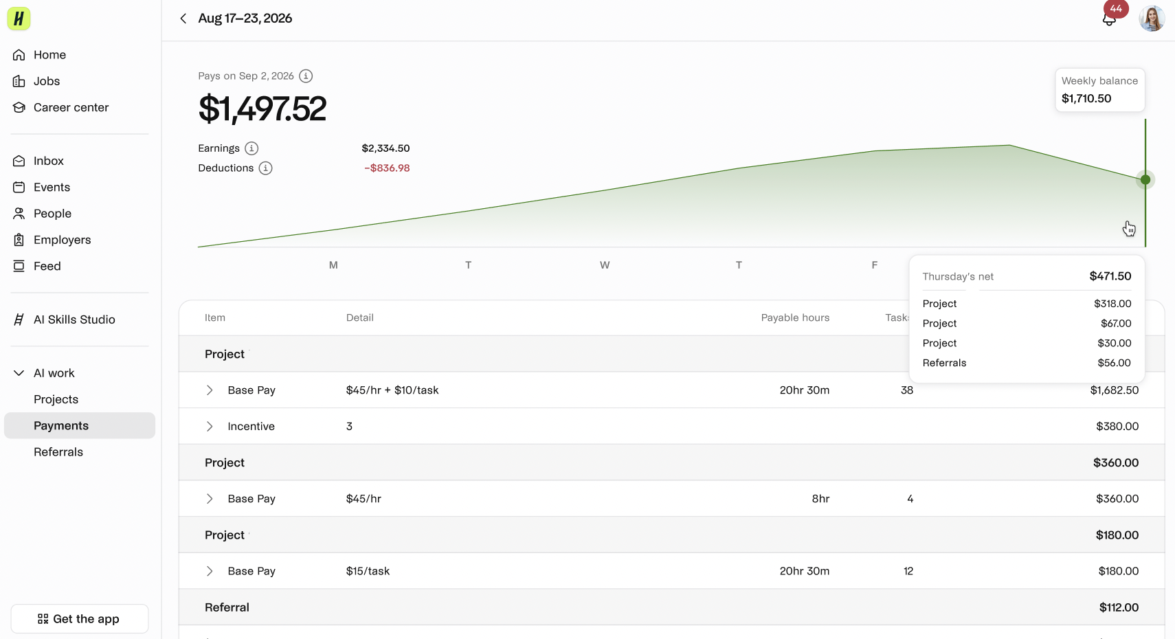Click the Get the app button
The image size is (1175, 639).
[80, 619]
